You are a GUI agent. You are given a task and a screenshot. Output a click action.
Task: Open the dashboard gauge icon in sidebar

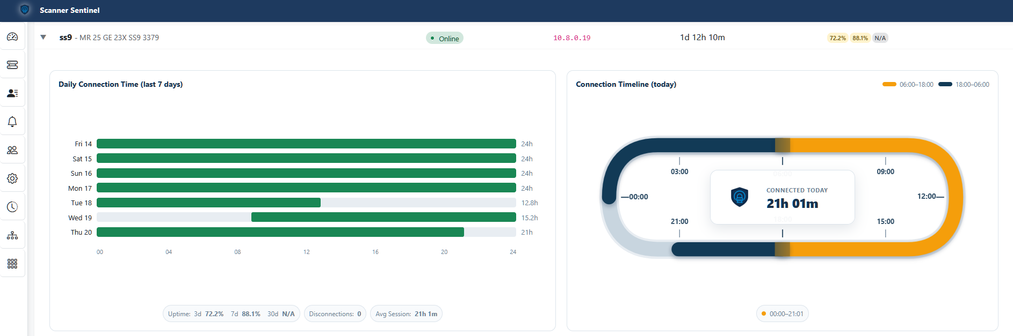click(x=12, y=36)
